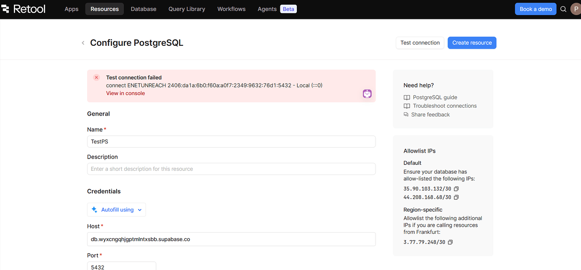Screen dimensions: 581x270
Task: Click the feedback bot icon in the error banner
Action: pyautogui.click(x=367, y=93)
